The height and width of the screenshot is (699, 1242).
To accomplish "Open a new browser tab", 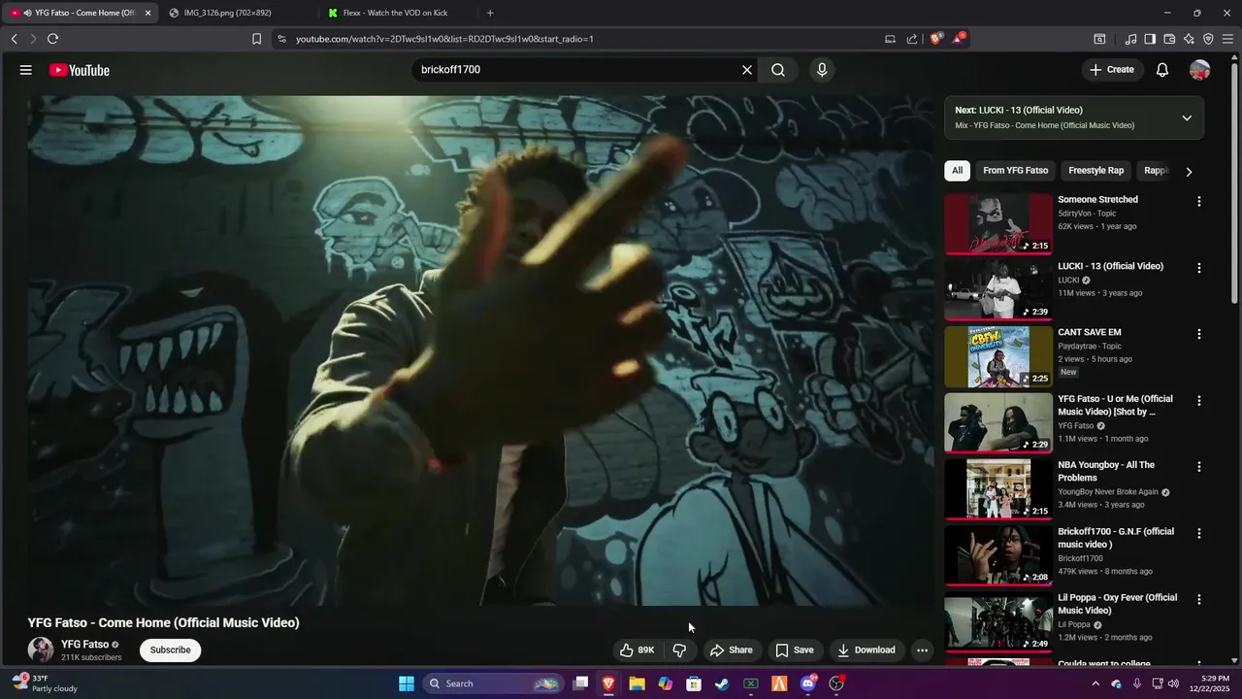I will point(490,13).
